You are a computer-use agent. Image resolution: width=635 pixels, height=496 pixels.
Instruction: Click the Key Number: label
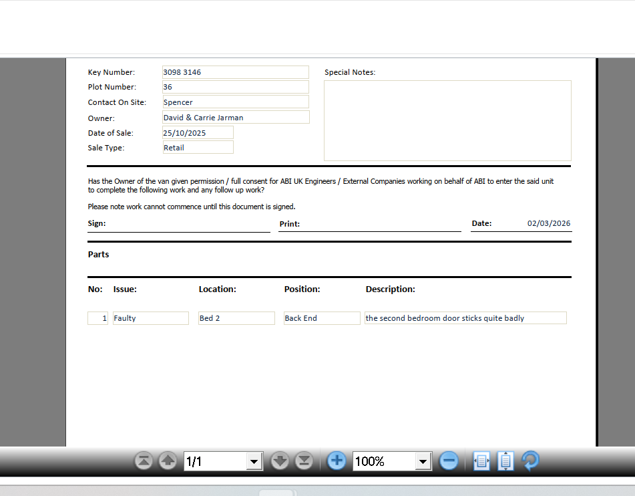[112, 72]
